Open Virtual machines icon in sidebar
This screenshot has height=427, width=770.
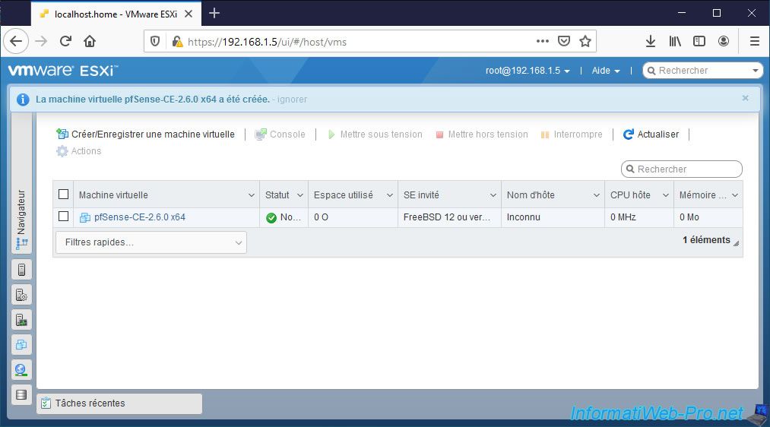point(21,344)
